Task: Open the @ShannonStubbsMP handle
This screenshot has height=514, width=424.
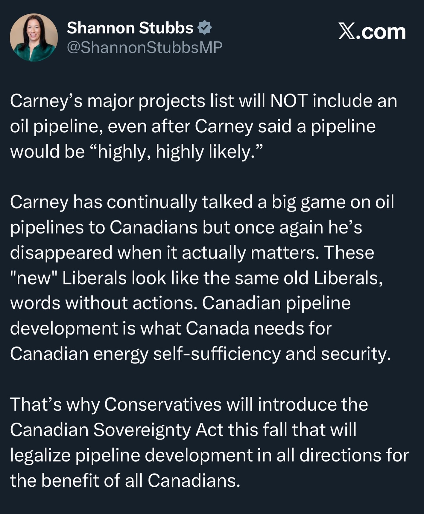Action: [x=145, y=47]
